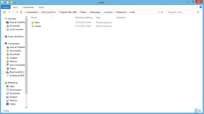Sort by the Tipo column header
This screenshot has height=114, width=204.
[98, 18]
